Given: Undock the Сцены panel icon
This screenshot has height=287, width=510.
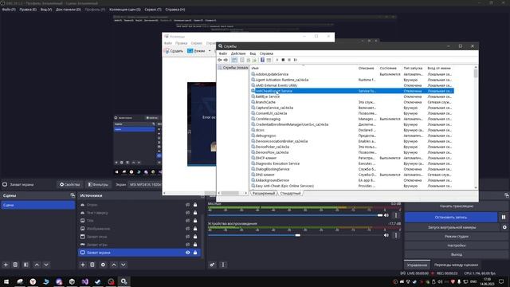Looking at the screenshot, I should 73,195.
